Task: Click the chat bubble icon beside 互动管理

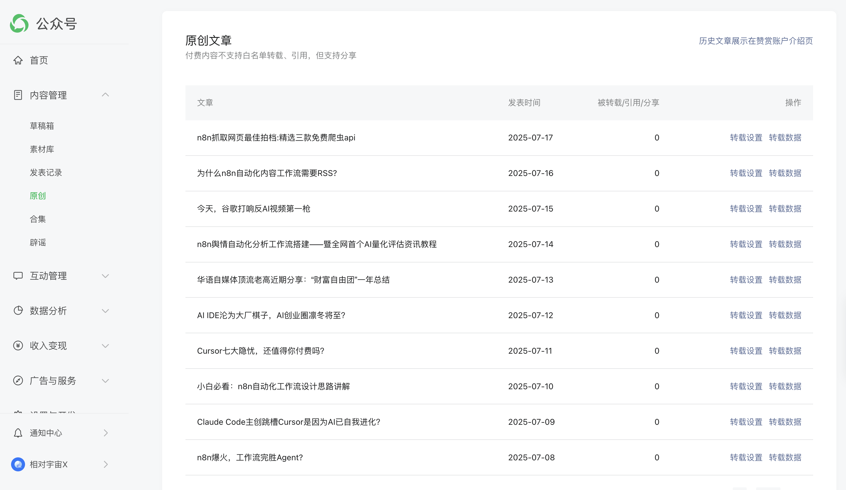Action: tap(18, 276)
